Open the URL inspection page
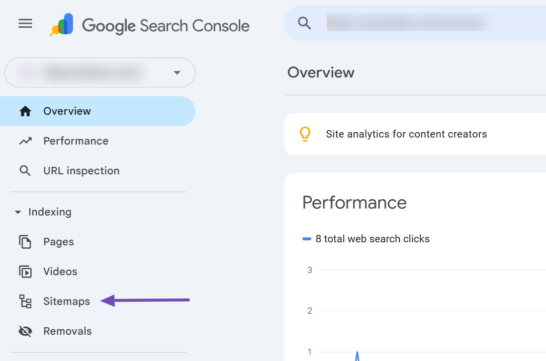This screenshot has width=546, height=361. coord(81,170)
